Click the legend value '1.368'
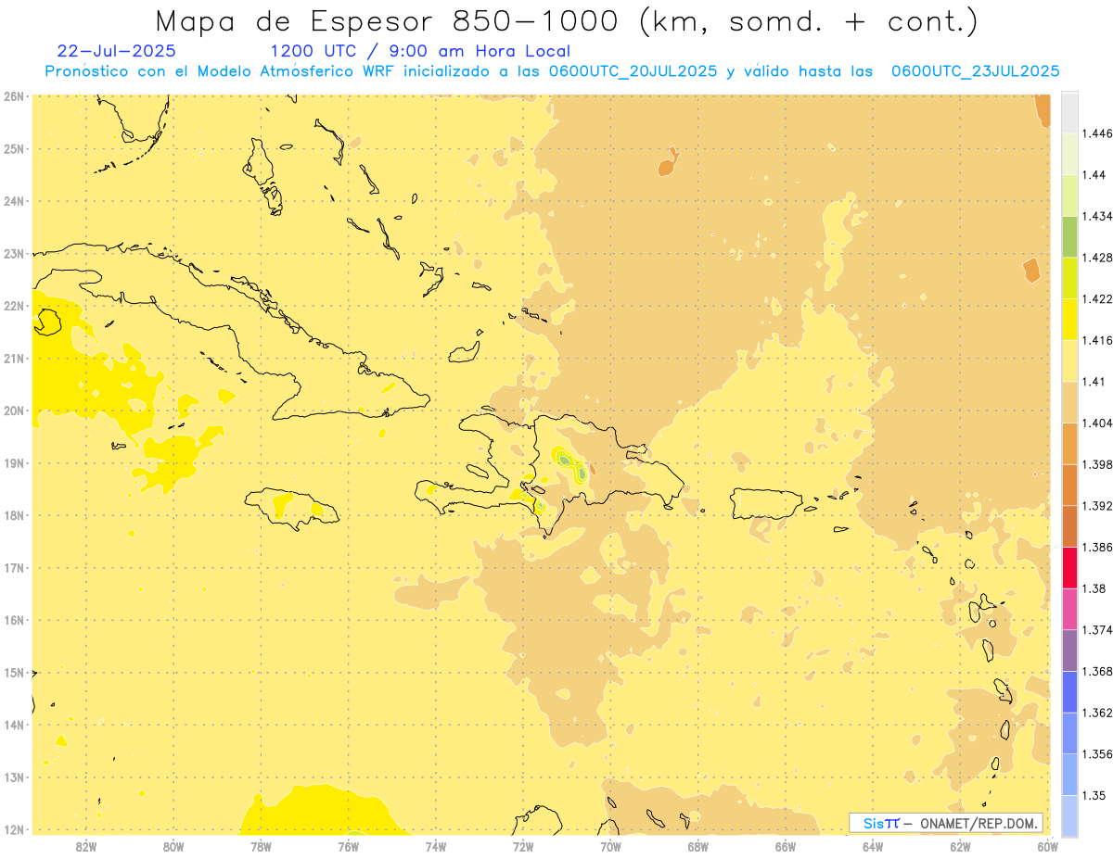1113x859 pixels. click(x=1096, y=672)
